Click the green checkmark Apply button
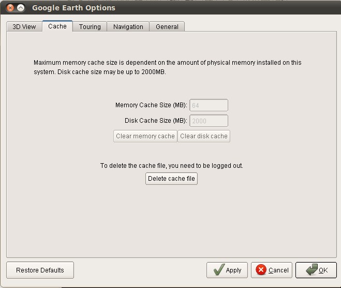Viewport: 341px width, 288px height. pyautogui.click(x=227, y=270)
